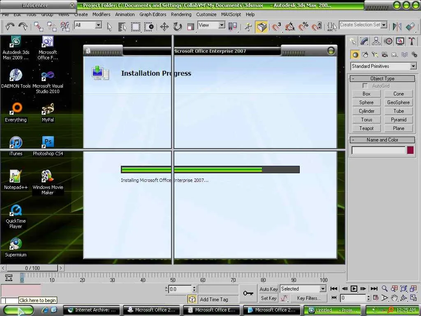Toggle the Percent Snap button
The height and width of the screenshot is (316, 421).
303,27
